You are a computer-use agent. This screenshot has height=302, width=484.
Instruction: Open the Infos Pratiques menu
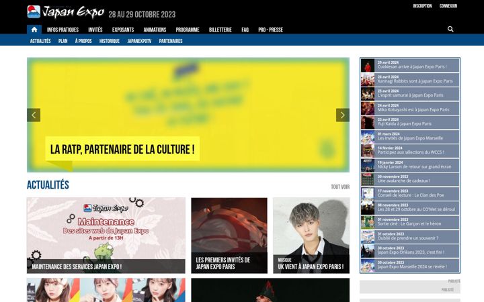[x=63, y=30]
